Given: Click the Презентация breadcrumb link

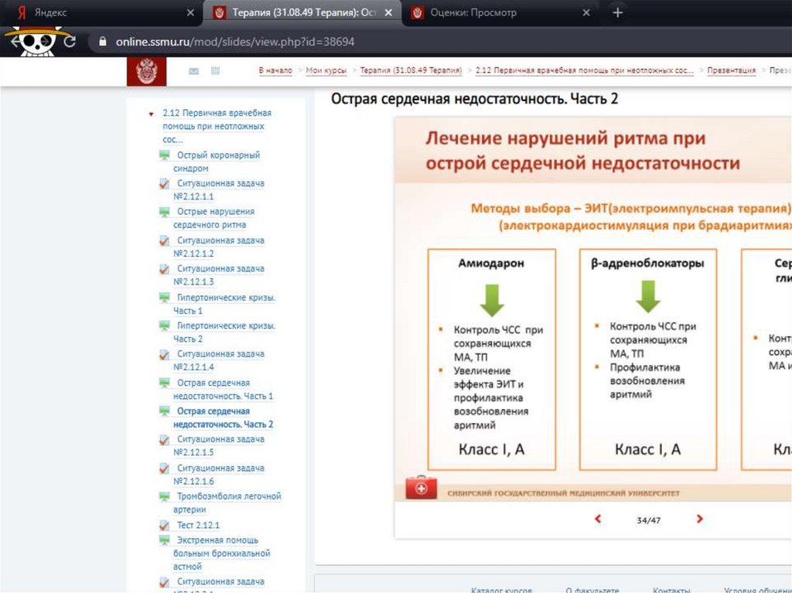Looking at the screenshot, I should click(x=732, y=70).
